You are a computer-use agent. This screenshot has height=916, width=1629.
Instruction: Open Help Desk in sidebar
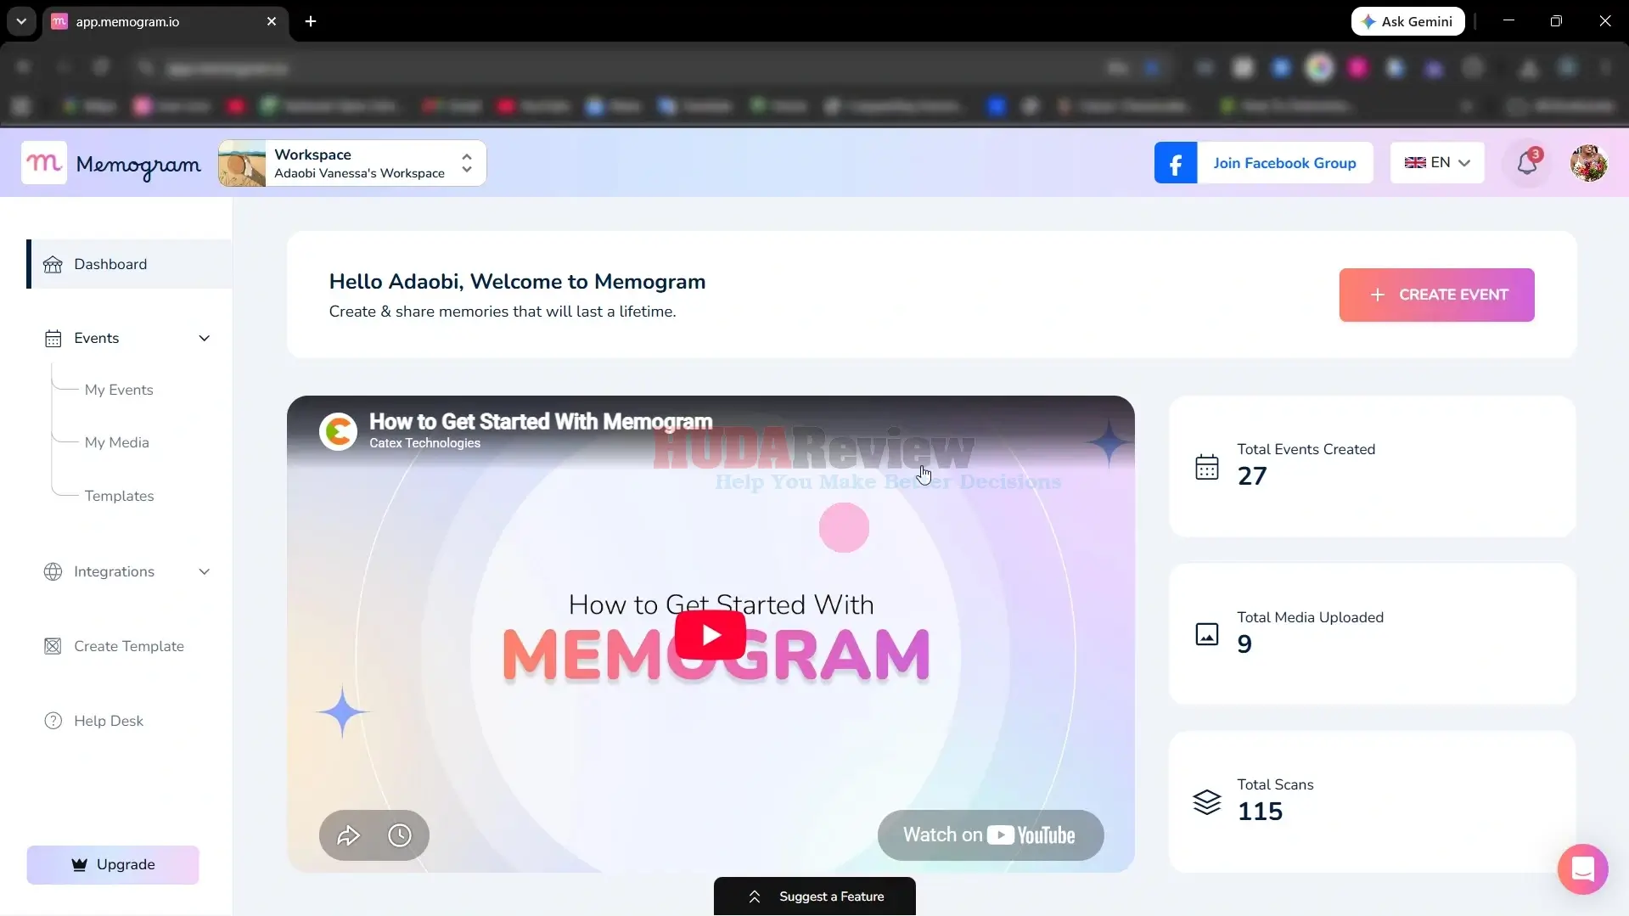[109, 721]
